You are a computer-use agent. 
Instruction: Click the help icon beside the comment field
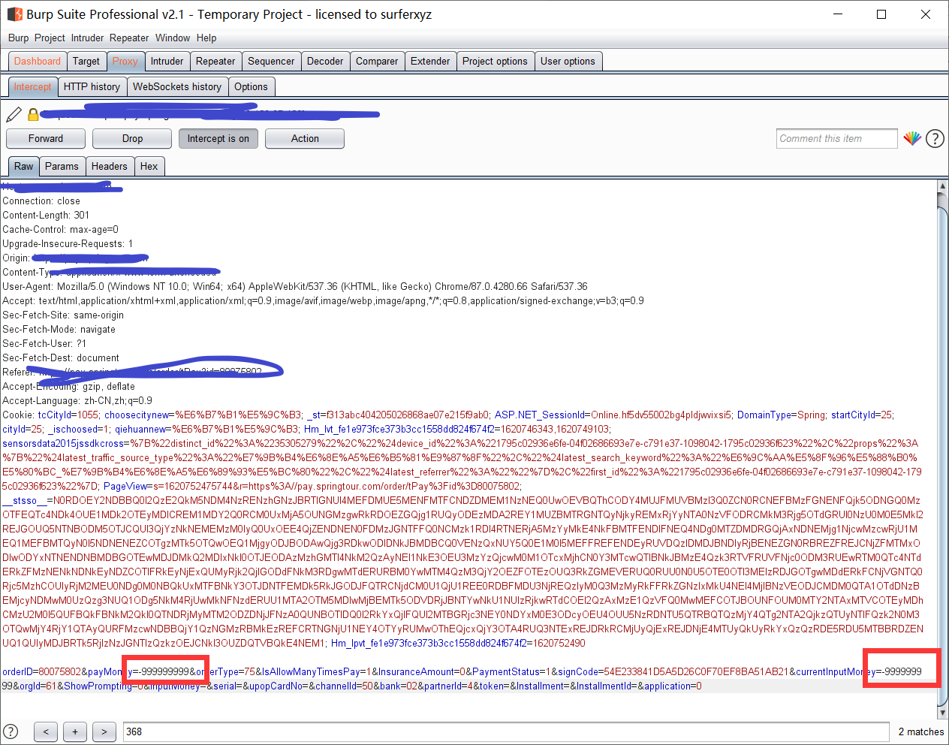tap(935, 139)
